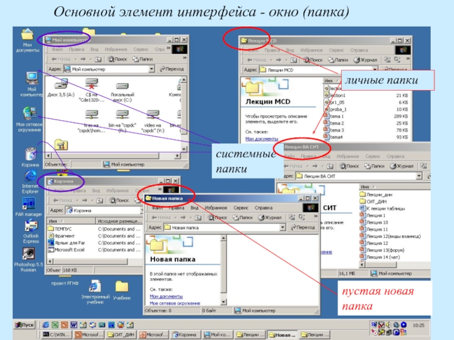Sort by the Имя column in Корзина

(x=72, y=221)
